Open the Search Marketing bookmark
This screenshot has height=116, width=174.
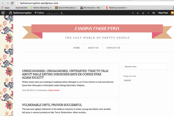click(66, 8)
